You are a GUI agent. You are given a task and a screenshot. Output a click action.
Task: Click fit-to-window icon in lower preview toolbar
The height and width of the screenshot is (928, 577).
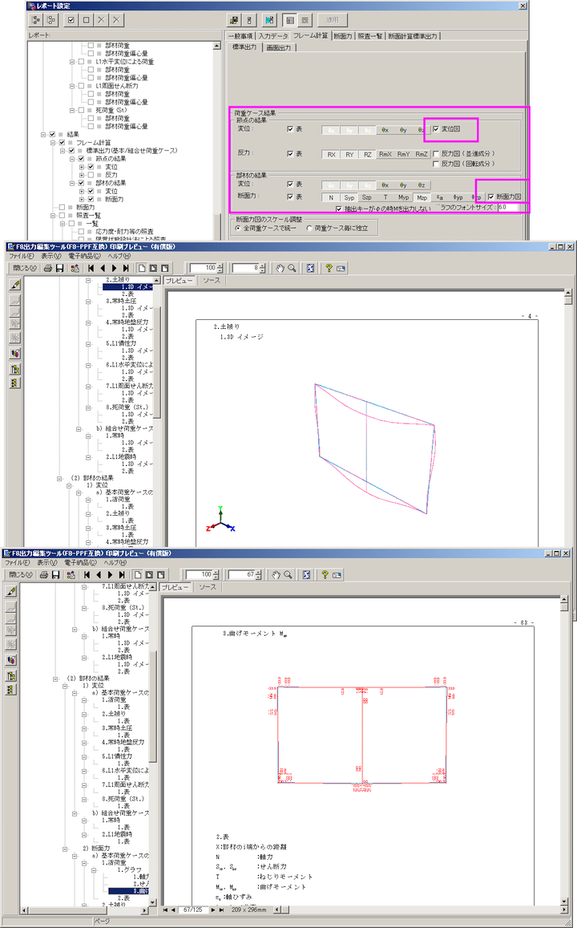point(306,574)
